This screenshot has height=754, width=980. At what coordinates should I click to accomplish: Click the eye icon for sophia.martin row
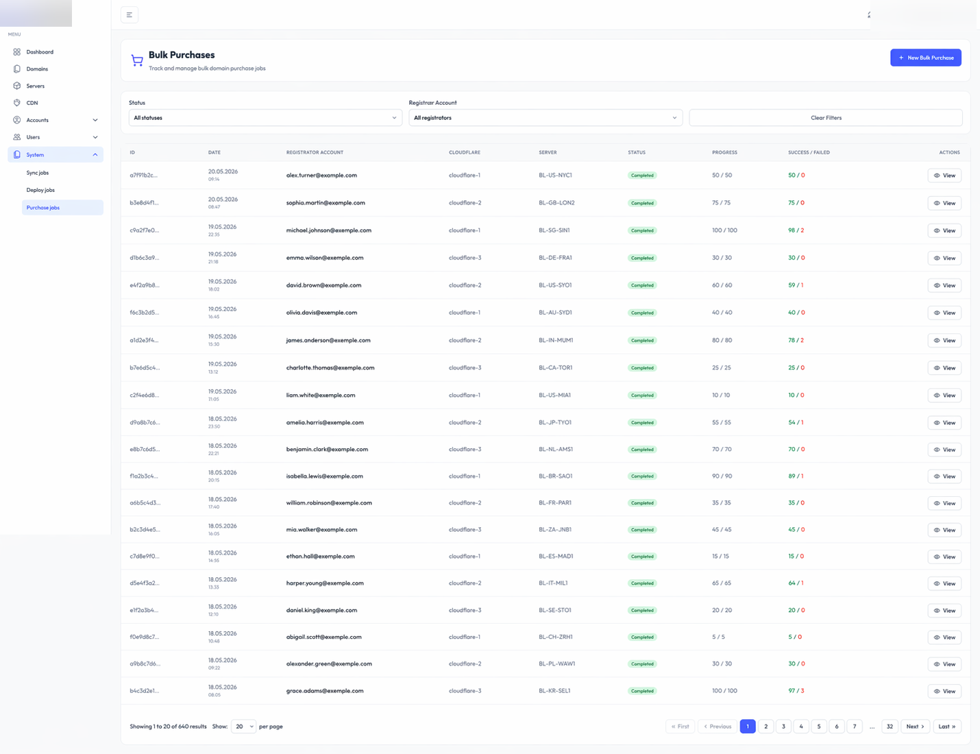click(937, 203)
